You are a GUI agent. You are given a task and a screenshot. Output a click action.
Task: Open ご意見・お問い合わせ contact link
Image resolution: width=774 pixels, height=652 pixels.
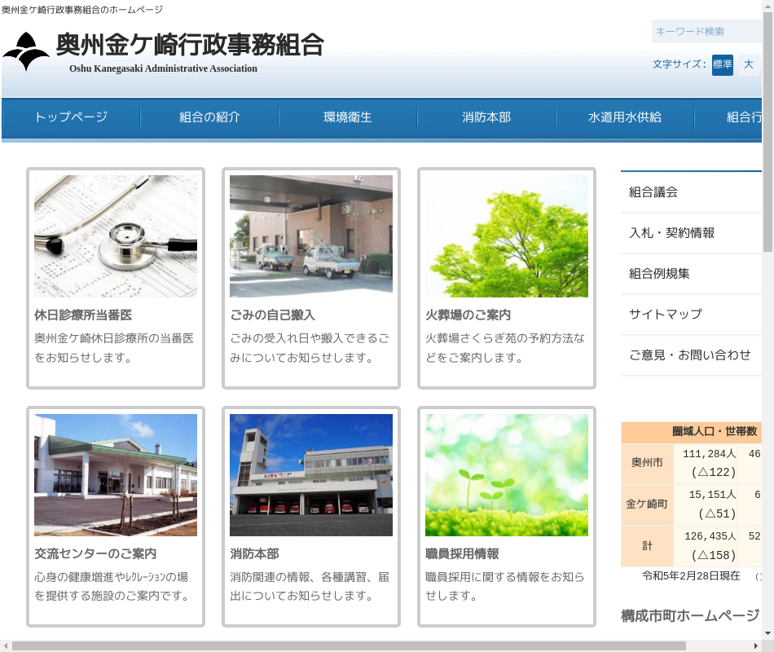(x=690, y=355)
